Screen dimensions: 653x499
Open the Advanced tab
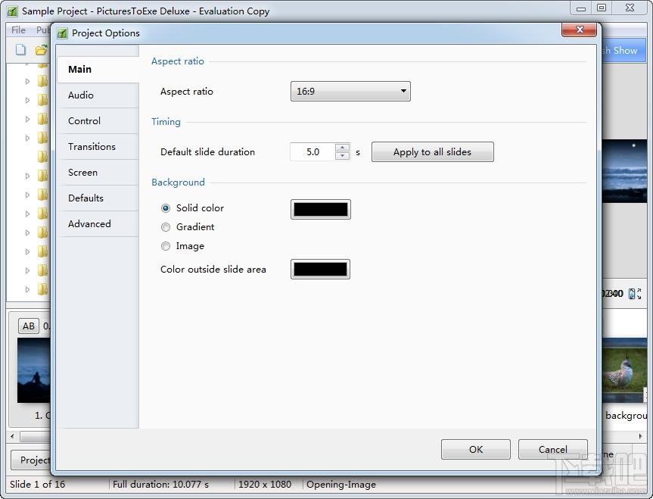click(98, 224)
